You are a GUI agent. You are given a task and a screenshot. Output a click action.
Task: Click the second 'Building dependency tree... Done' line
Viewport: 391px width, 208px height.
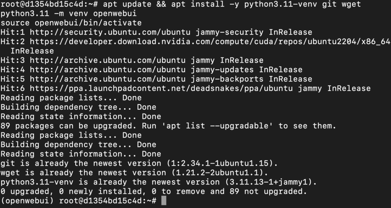coord(78,144)
